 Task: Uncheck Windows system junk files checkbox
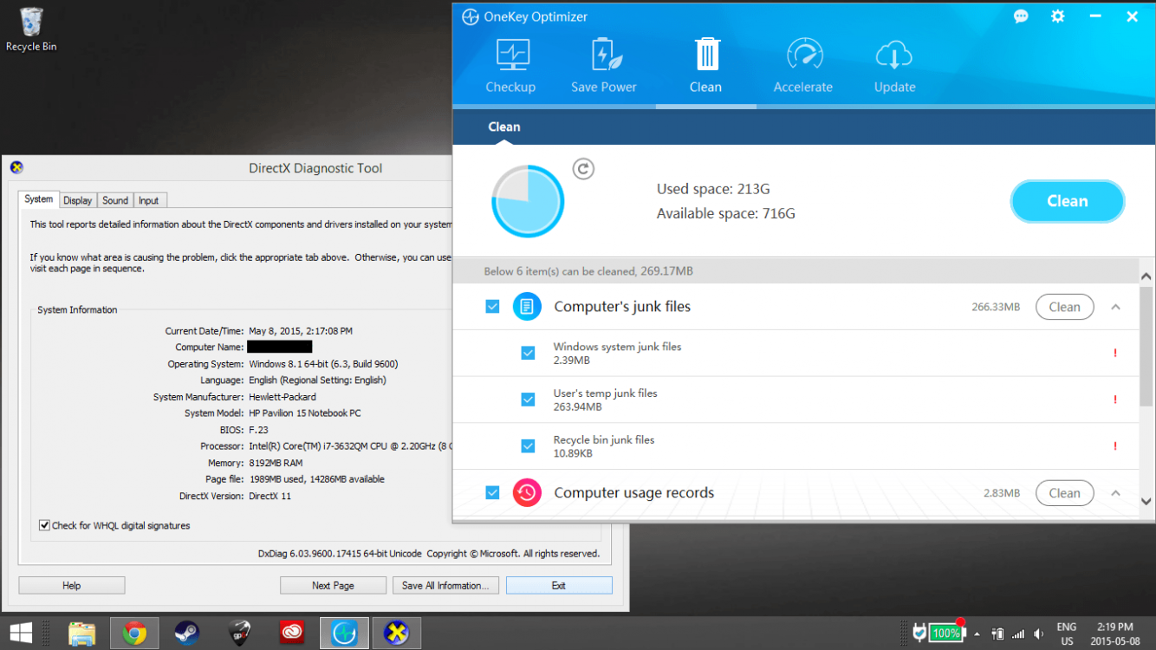click(x=528, y=353)
